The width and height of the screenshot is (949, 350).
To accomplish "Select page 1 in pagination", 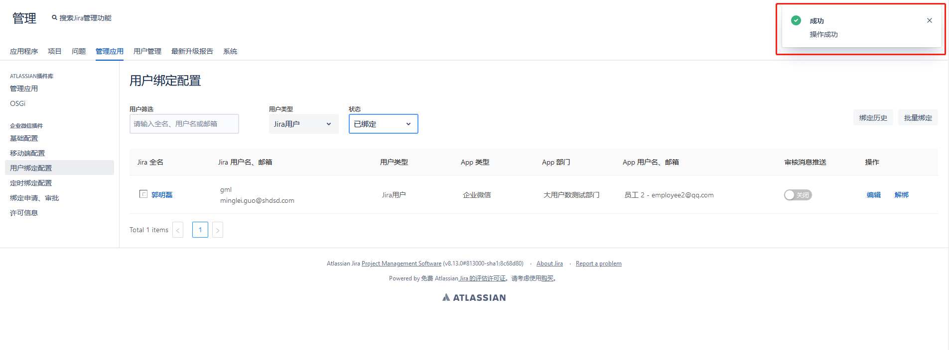I will coord(200,230).
